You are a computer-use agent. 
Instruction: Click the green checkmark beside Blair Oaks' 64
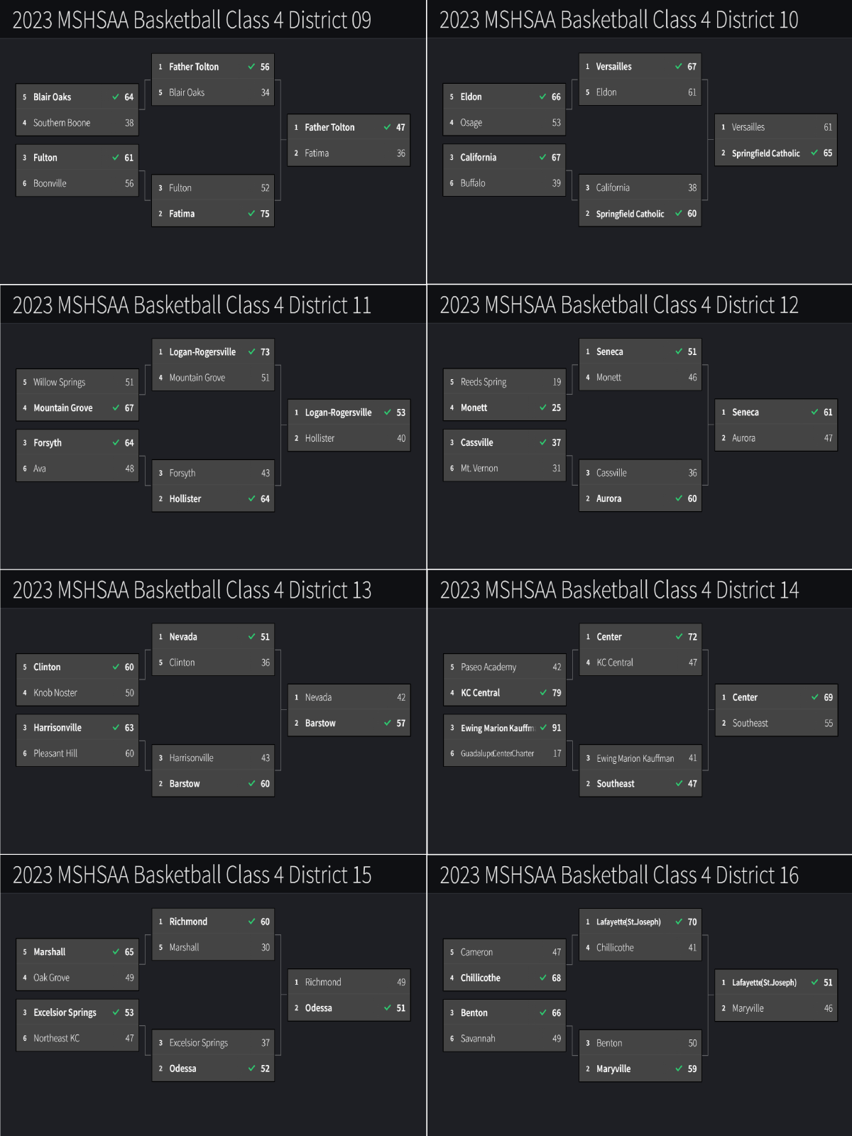pyautogui.click(x=116, y=97)
